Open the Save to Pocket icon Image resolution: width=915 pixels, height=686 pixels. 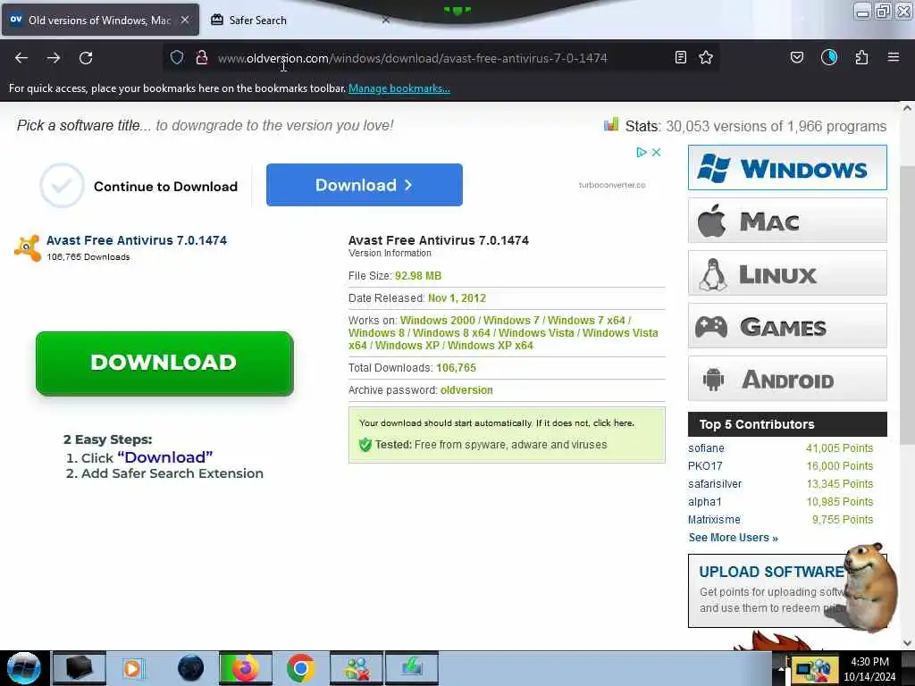pos(796,57)
